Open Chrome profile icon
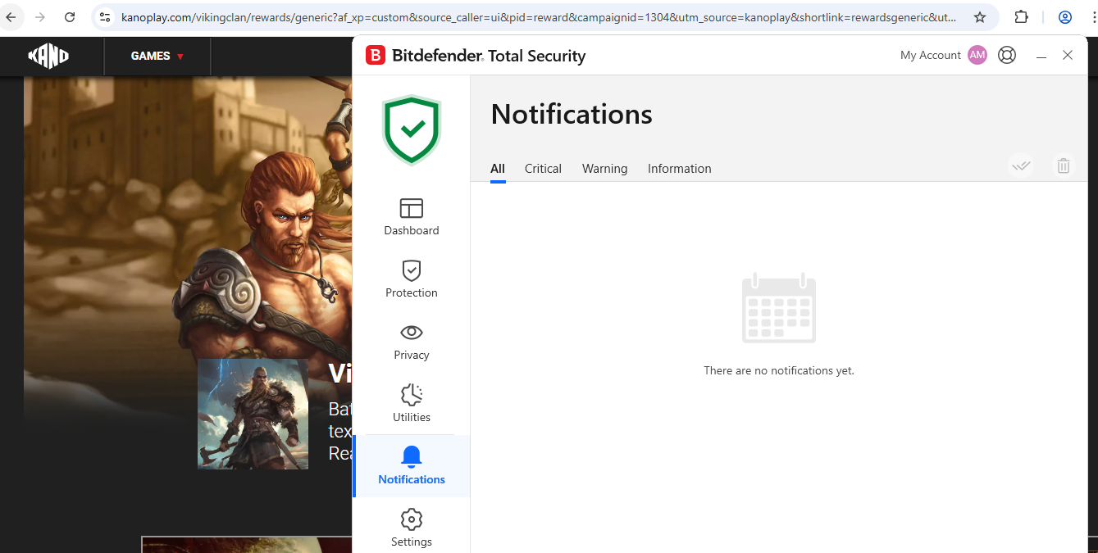The width and height of the screenshot is (1098, 553). pos(1065,17)
